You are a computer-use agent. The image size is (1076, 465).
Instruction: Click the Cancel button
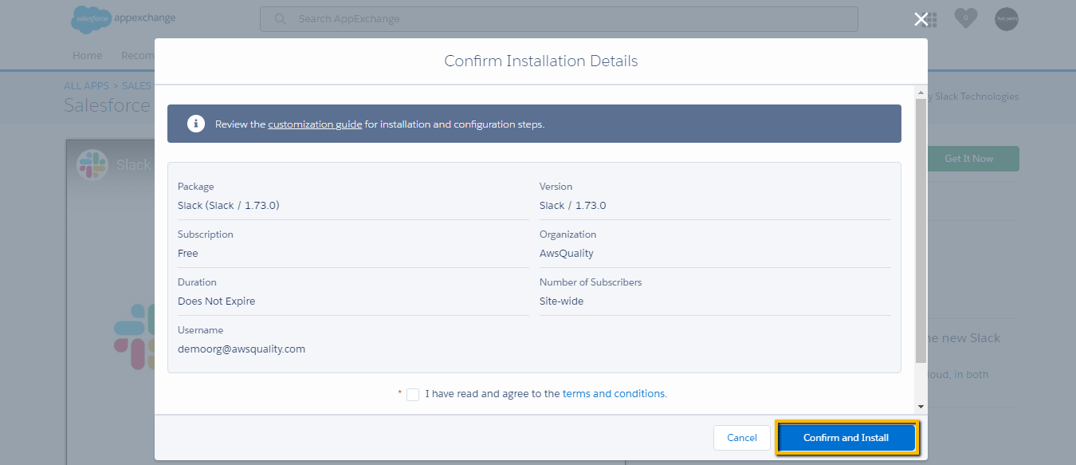coord(742,438)
